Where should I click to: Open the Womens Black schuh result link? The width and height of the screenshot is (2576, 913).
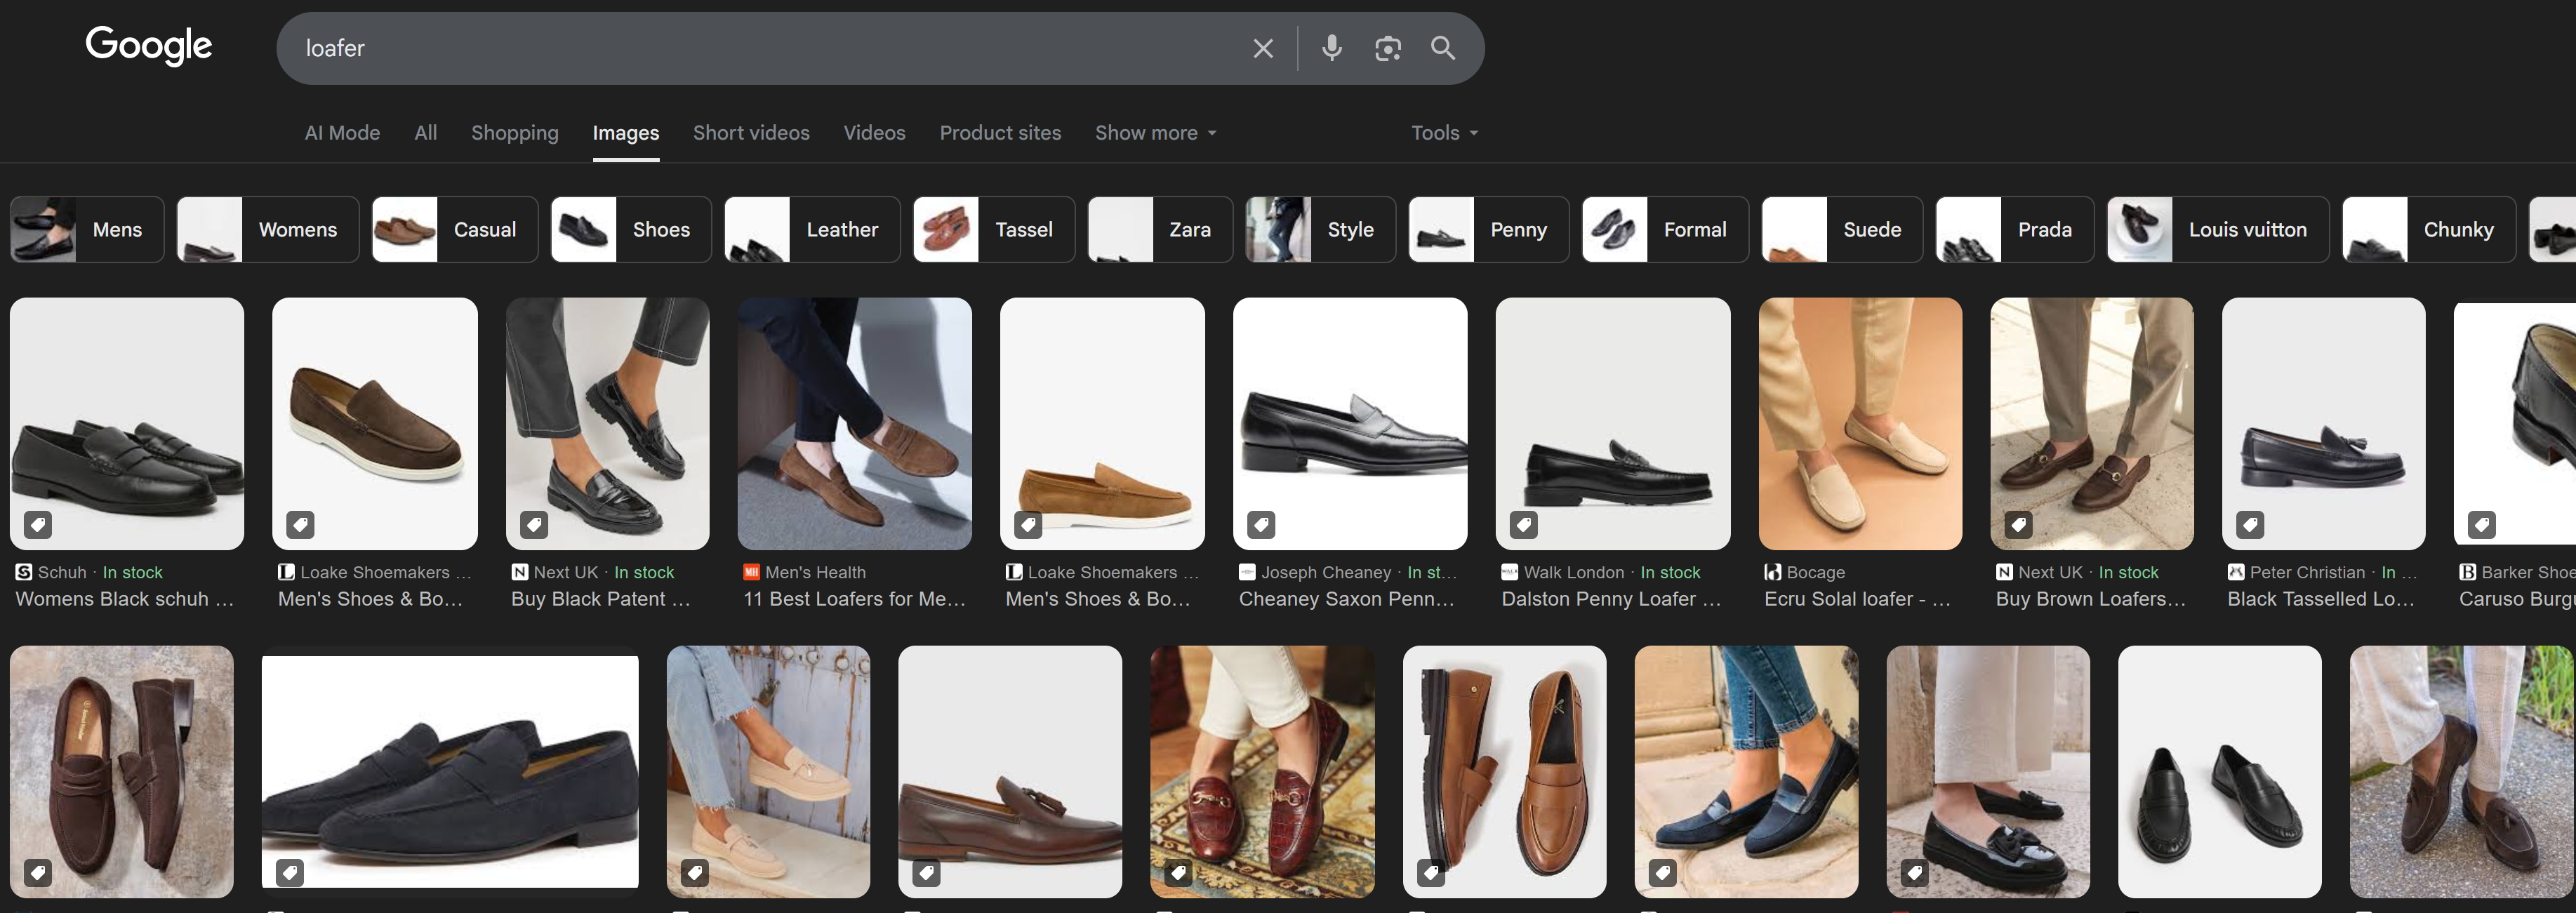[x=124, y=599]
